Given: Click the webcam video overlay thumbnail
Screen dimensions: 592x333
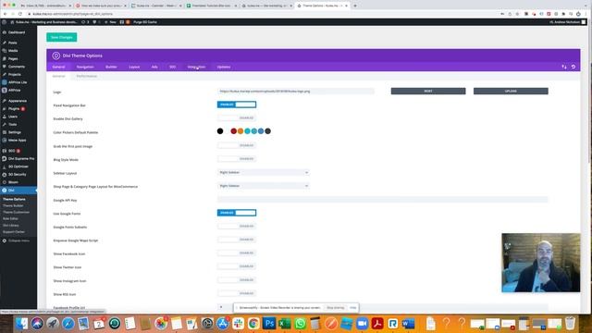Looking at the screenshot, I should point(540,263).
